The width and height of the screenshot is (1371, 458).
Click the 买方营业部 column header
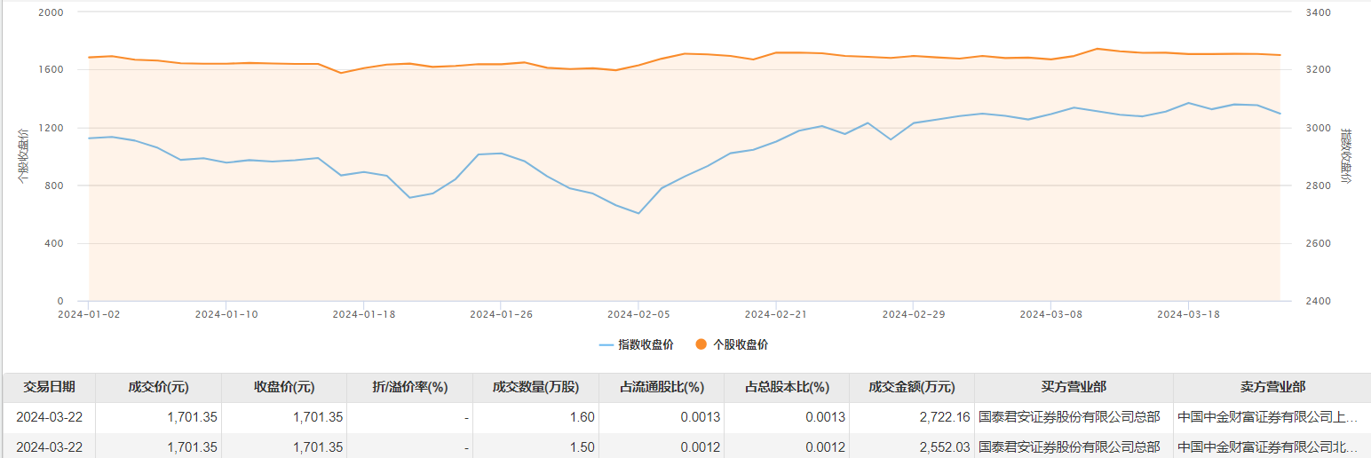coord(1074,387)
